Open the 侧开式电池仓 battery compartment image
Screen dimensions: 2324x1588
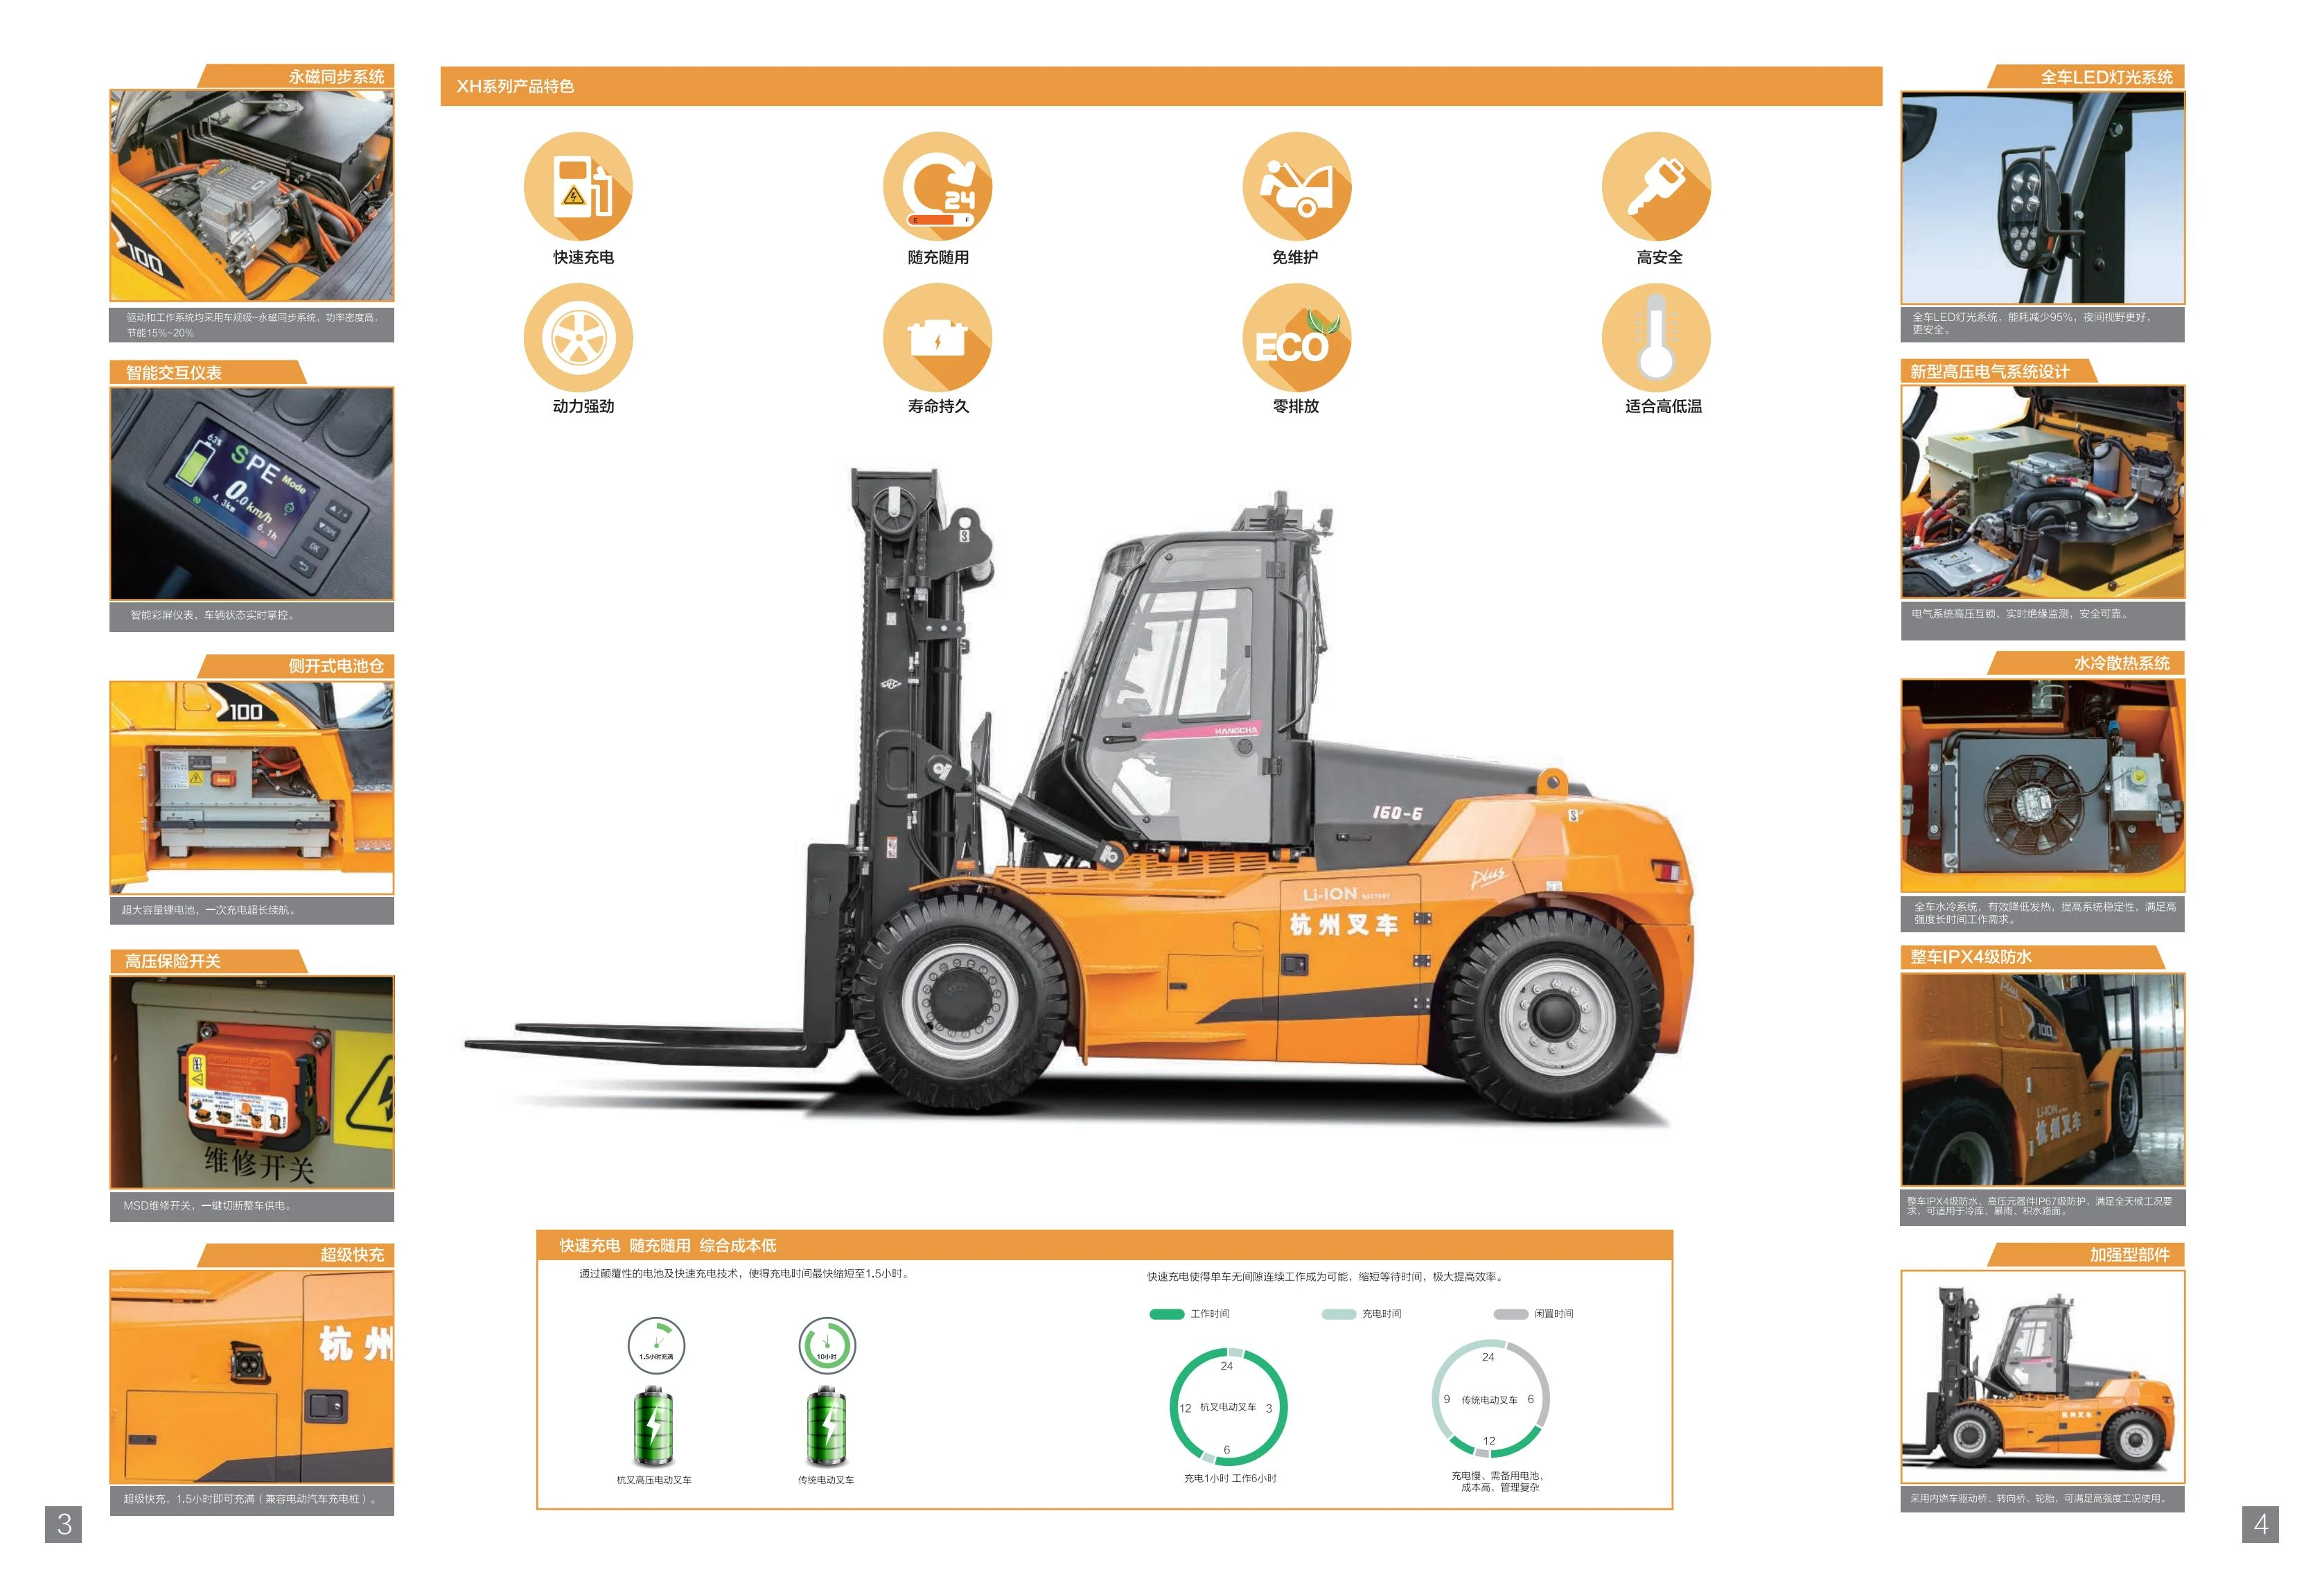pos(251,787)
